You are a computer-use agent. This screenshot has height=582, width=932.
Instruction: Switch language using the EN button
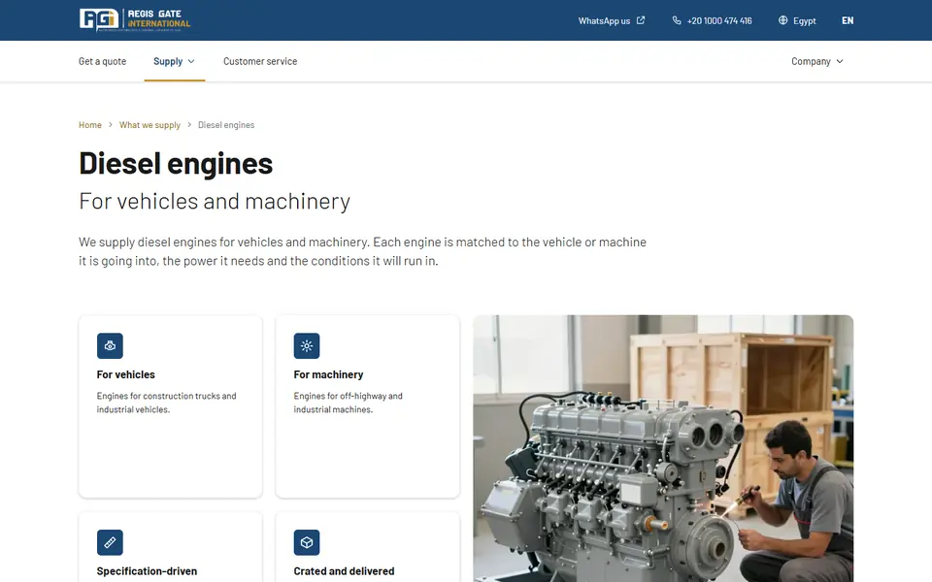pos(848,20)
